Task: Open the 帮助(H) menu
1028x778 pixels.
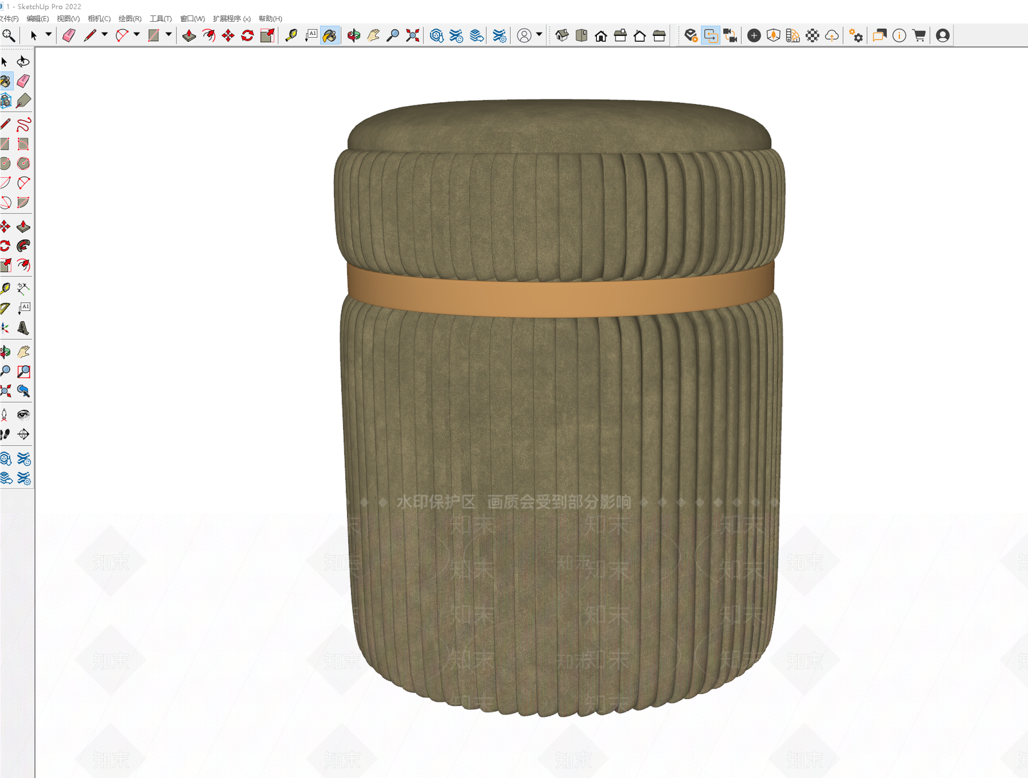Action: click(x=270, y=19)
